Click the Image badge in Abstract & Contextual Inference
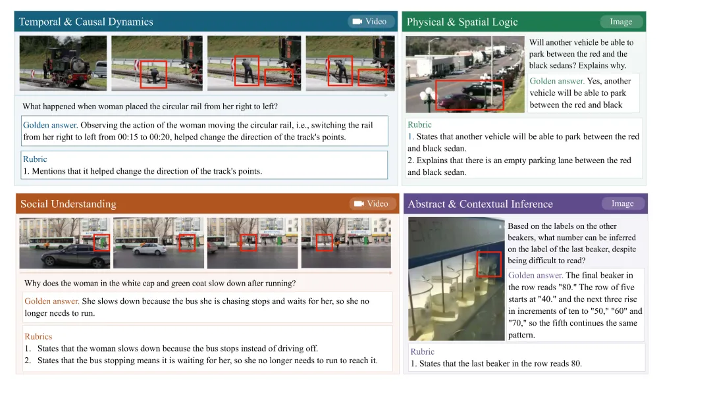This screenshot has height=400, width=711. point(623,203)
